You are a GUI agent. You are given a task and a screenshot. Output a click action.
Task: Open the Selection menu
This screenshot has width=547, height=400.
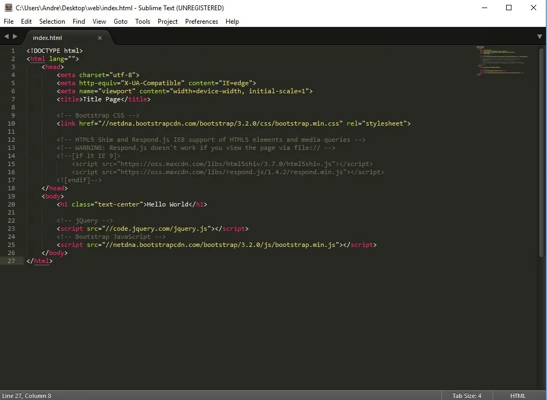(52, 22)
